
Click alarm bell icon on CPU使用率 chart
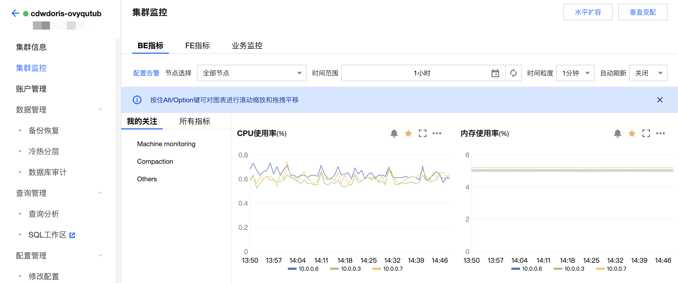point(394,134)
